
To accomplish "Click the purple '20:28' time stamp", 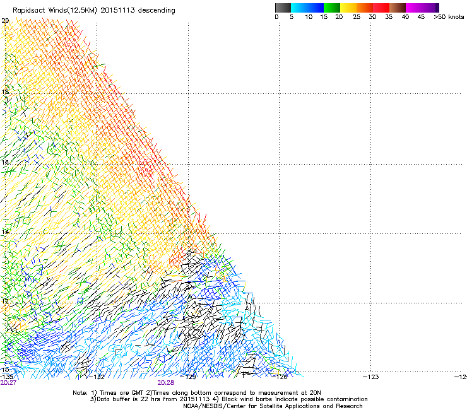I will tap(165, 383).
